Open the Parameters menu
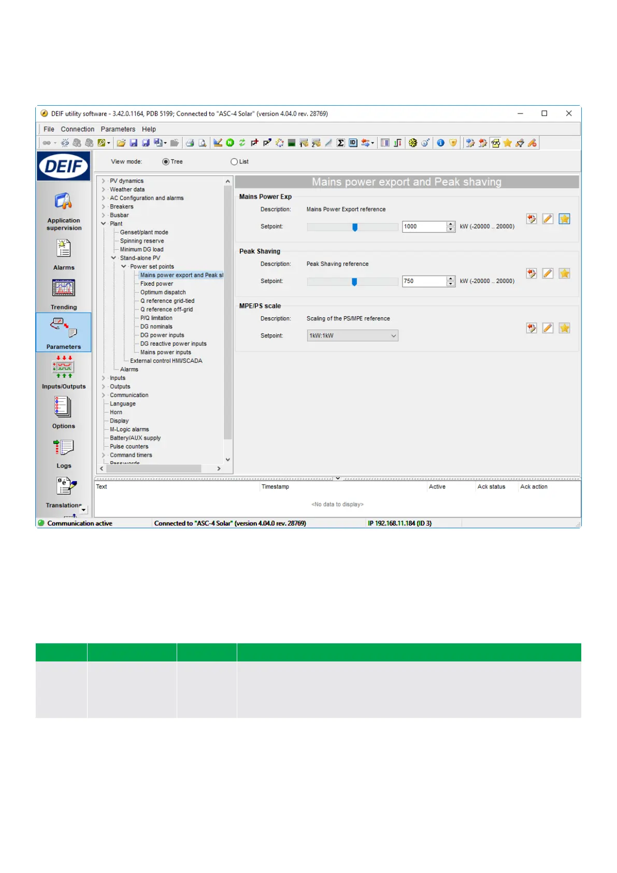This screenshot has height=873, width=617. coord(118,129)
